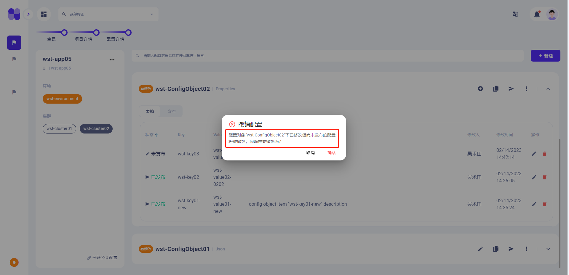Edit wst-ConfigObject01 with the pencil icon
569x275 pixels.
point(480,249)
